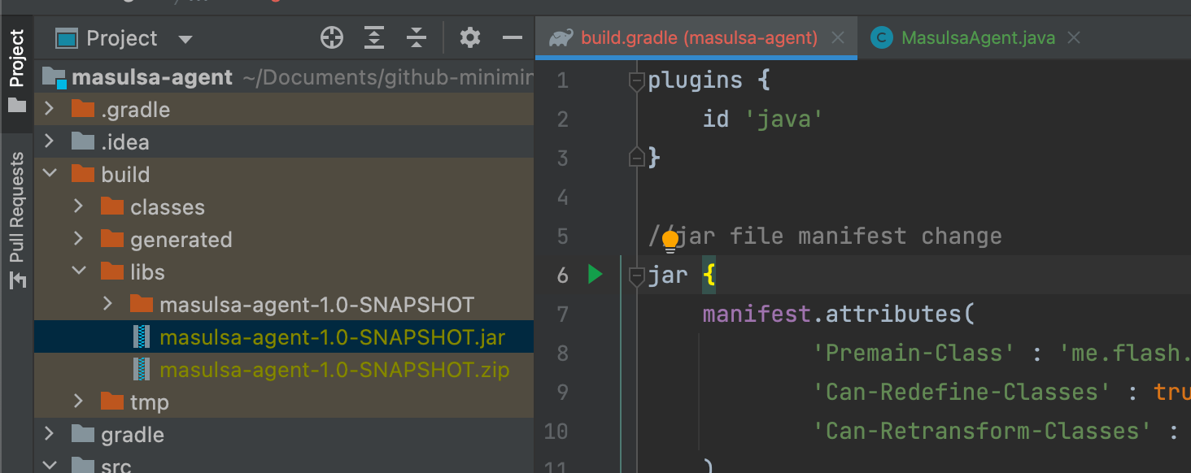Click the Expand All icon in Project toolbar

[374, 37]
